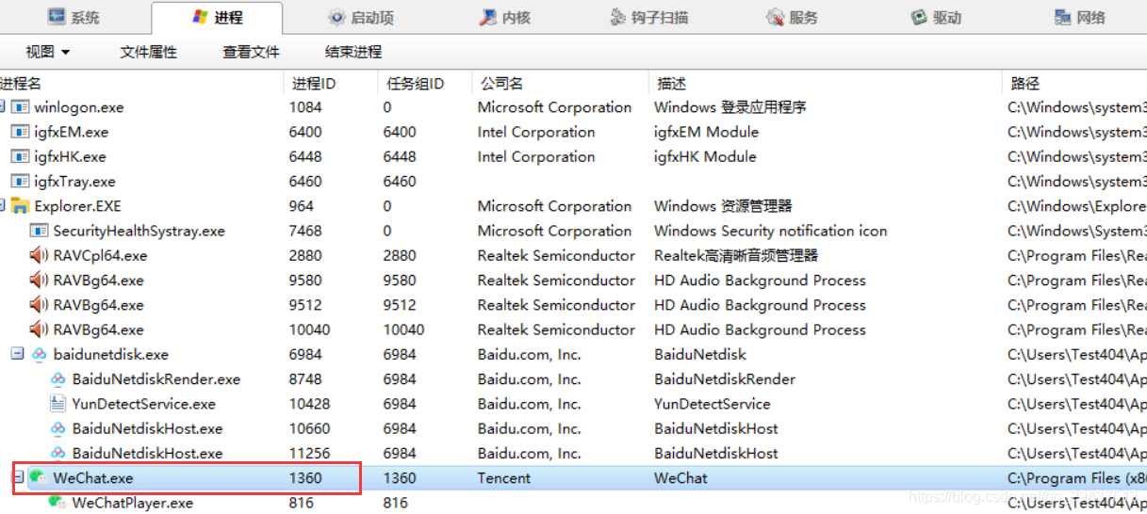The height and width of the screenshot is (514, 1147).
Task: Click the icon on 钩子扫描 tab
Action: click(x=618, y=17)
